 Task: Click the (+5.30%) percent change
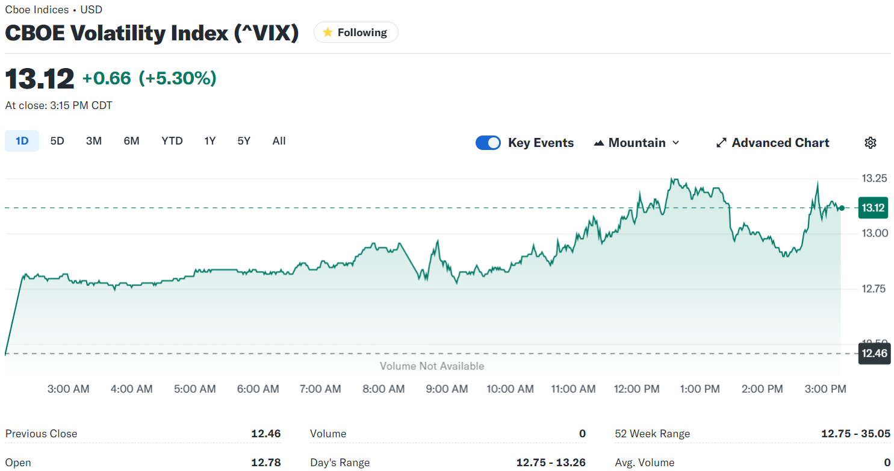point(178,78)
